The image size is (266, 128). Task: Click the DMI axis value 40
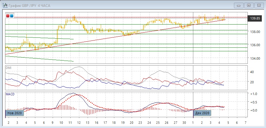point(252,72)
